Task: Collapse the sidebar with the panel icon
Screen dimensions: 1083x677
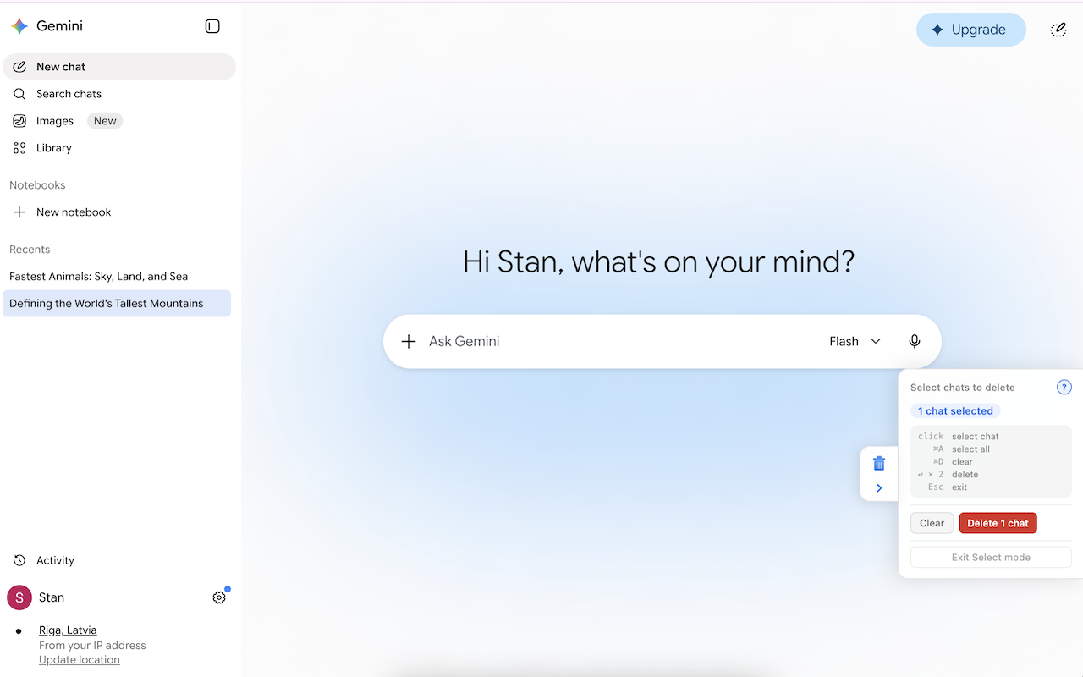Action: point(212,26)
